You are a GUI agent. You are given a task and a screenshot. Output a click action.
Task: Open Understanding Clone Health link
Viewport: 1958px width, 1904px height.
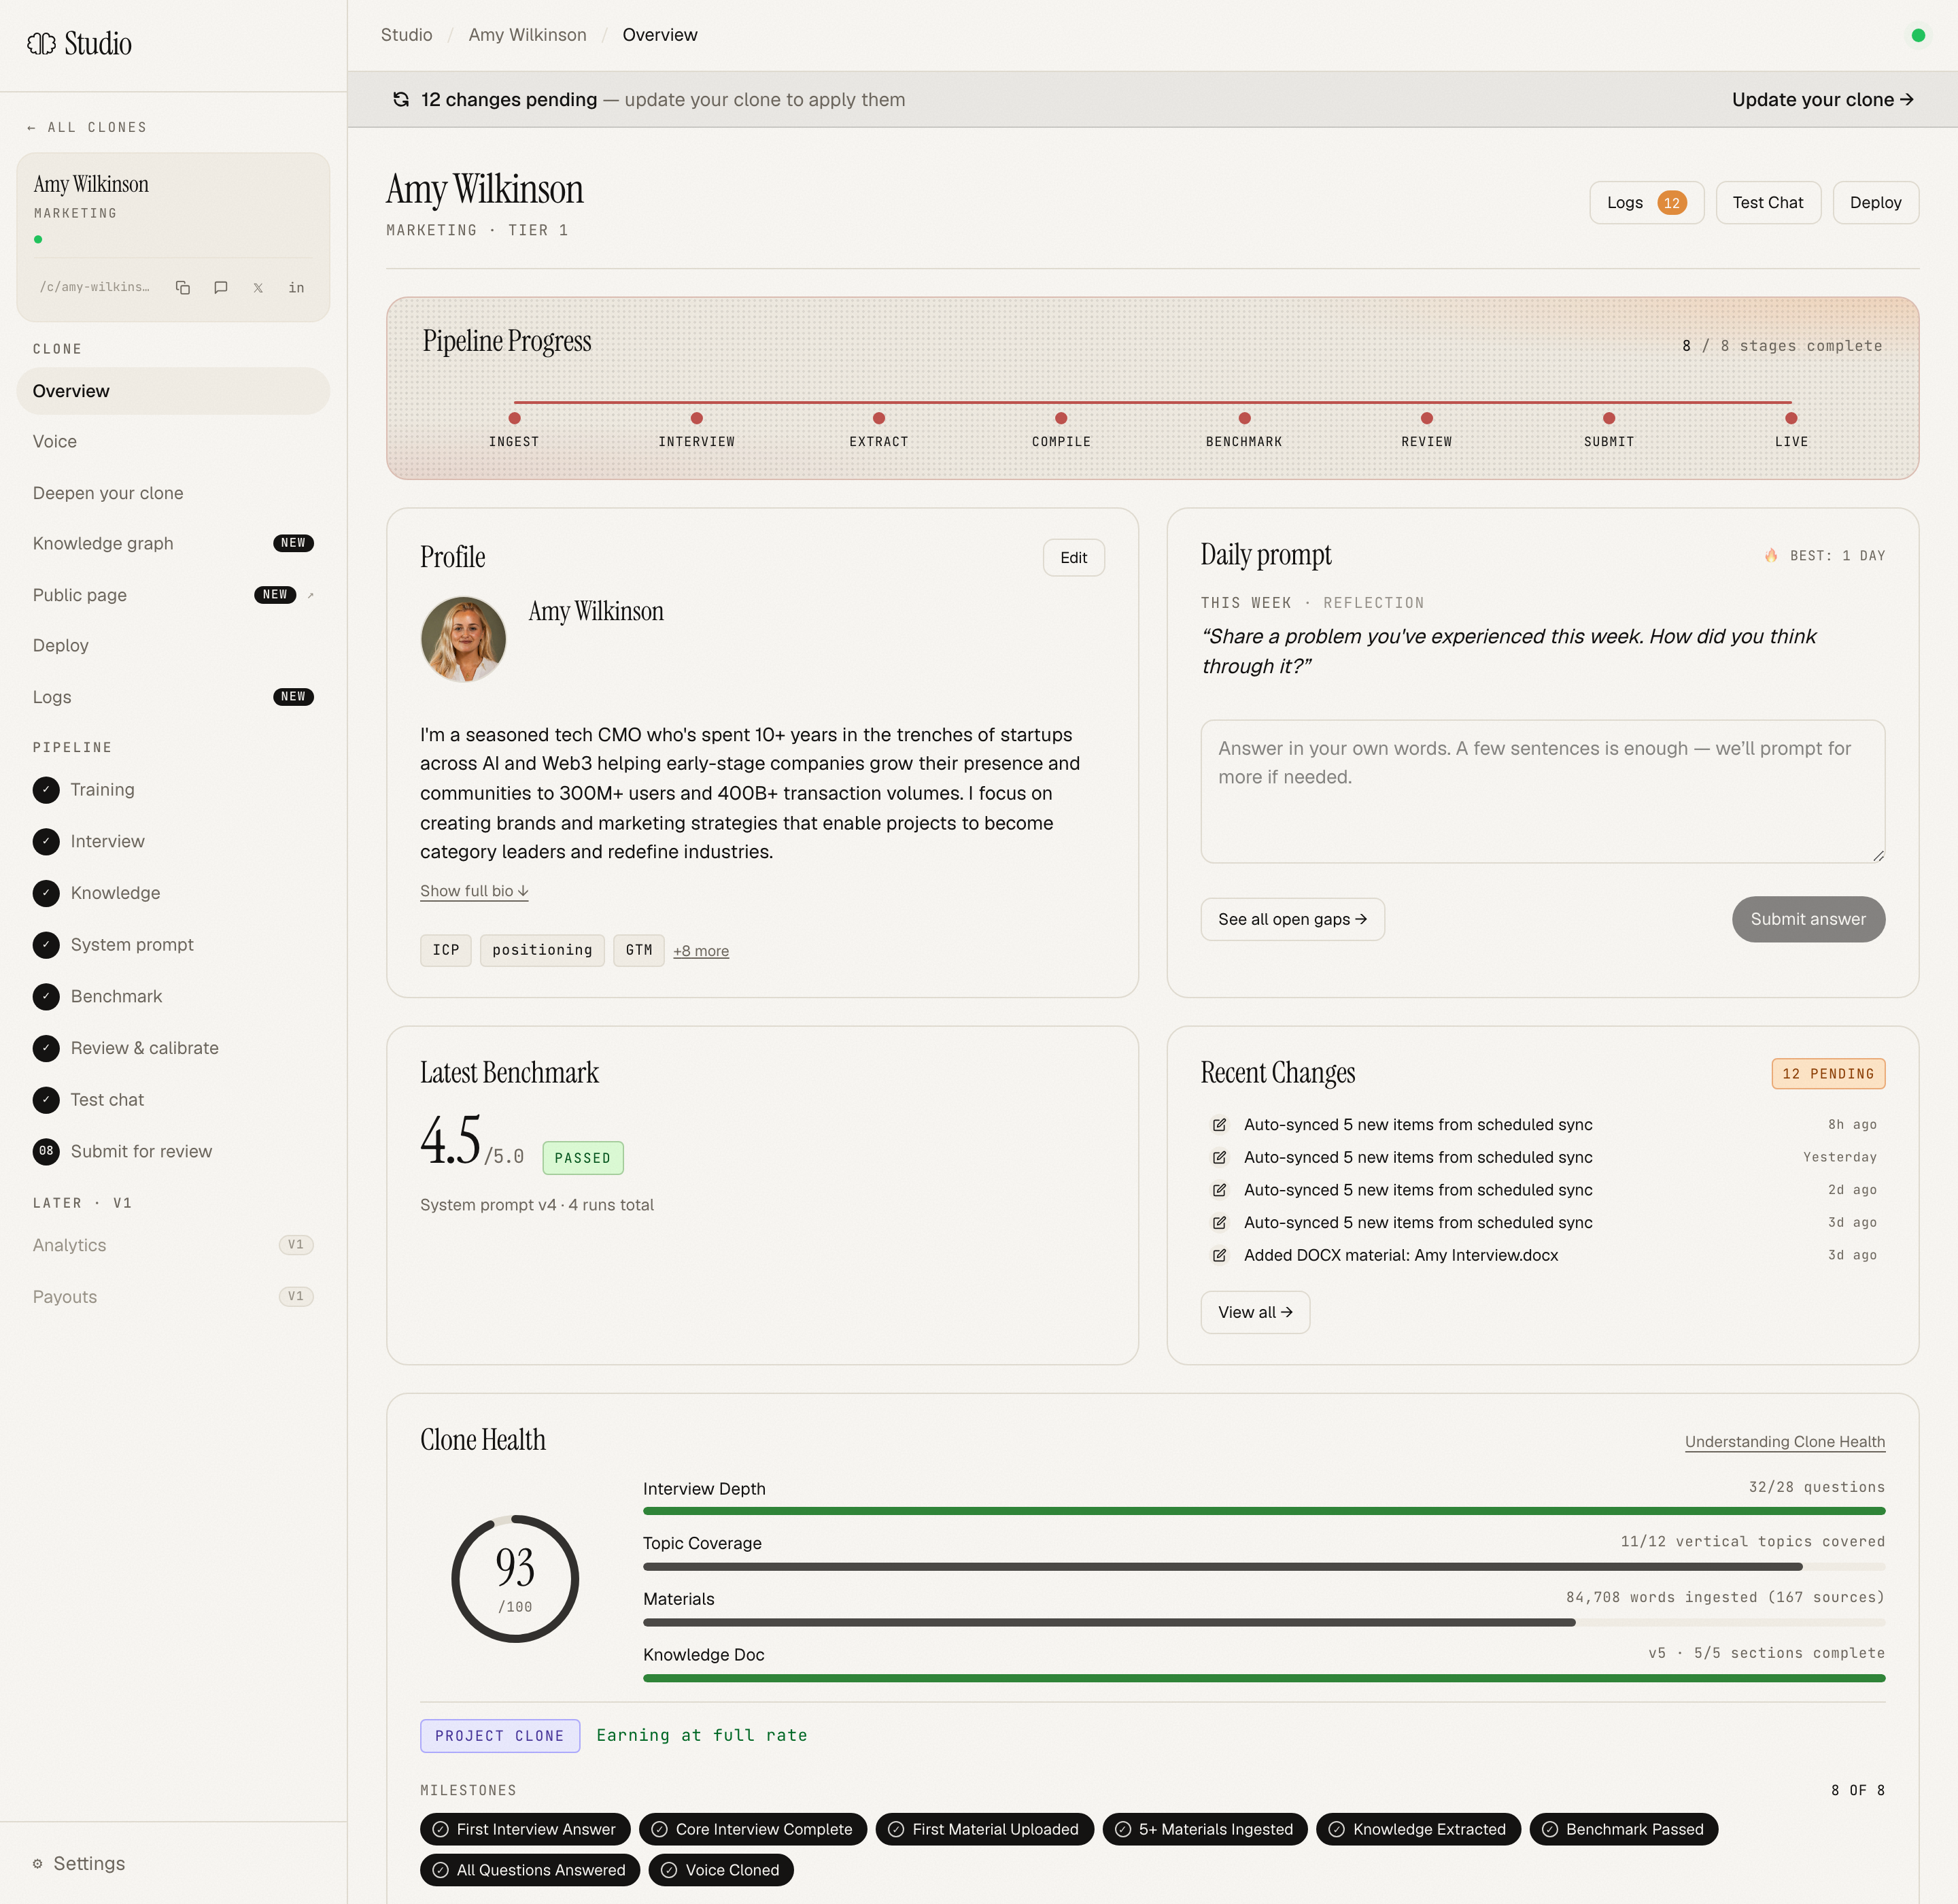(1784, 1442)
